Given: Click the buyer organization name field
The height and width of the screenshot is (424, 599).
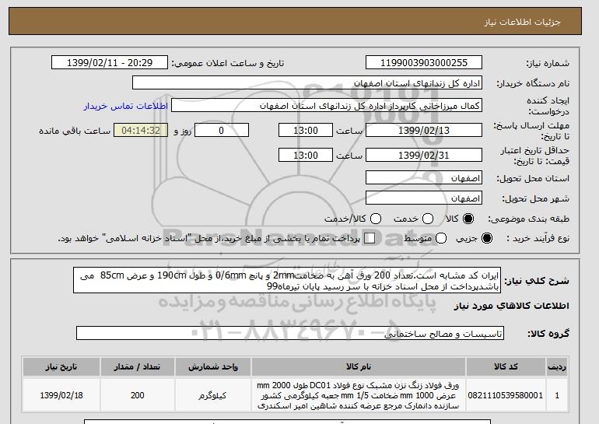Looking at the screenshot, I should pos(307,83).
